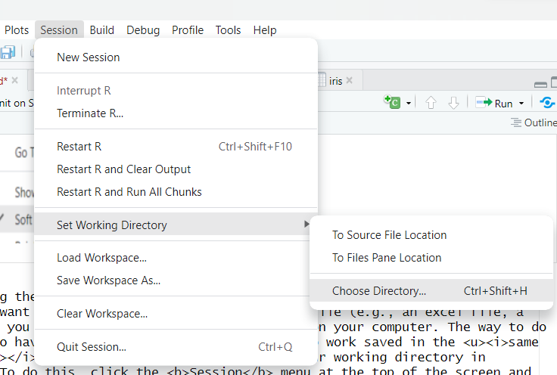Open the dropdown arrow next to Run
The height and width of the screenshot is (375, 557).
521,104
